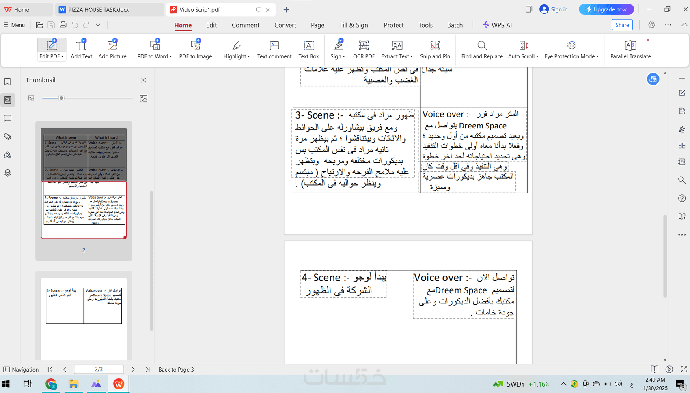Image resolution: width=690 pixels, height=393 pixels.
Task: Print the document using printer icon
Action: click(x=63, y=25)
